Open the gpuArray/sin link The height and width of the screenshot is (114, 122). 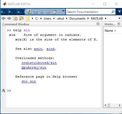point(34,67)
